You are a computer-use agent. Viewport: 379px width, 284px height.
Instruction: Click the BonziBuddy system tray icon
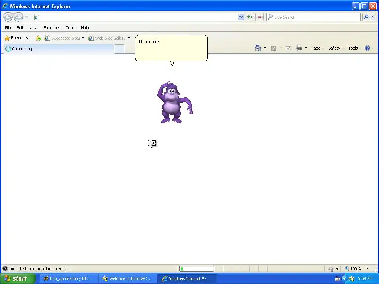(x=352, y=279)
